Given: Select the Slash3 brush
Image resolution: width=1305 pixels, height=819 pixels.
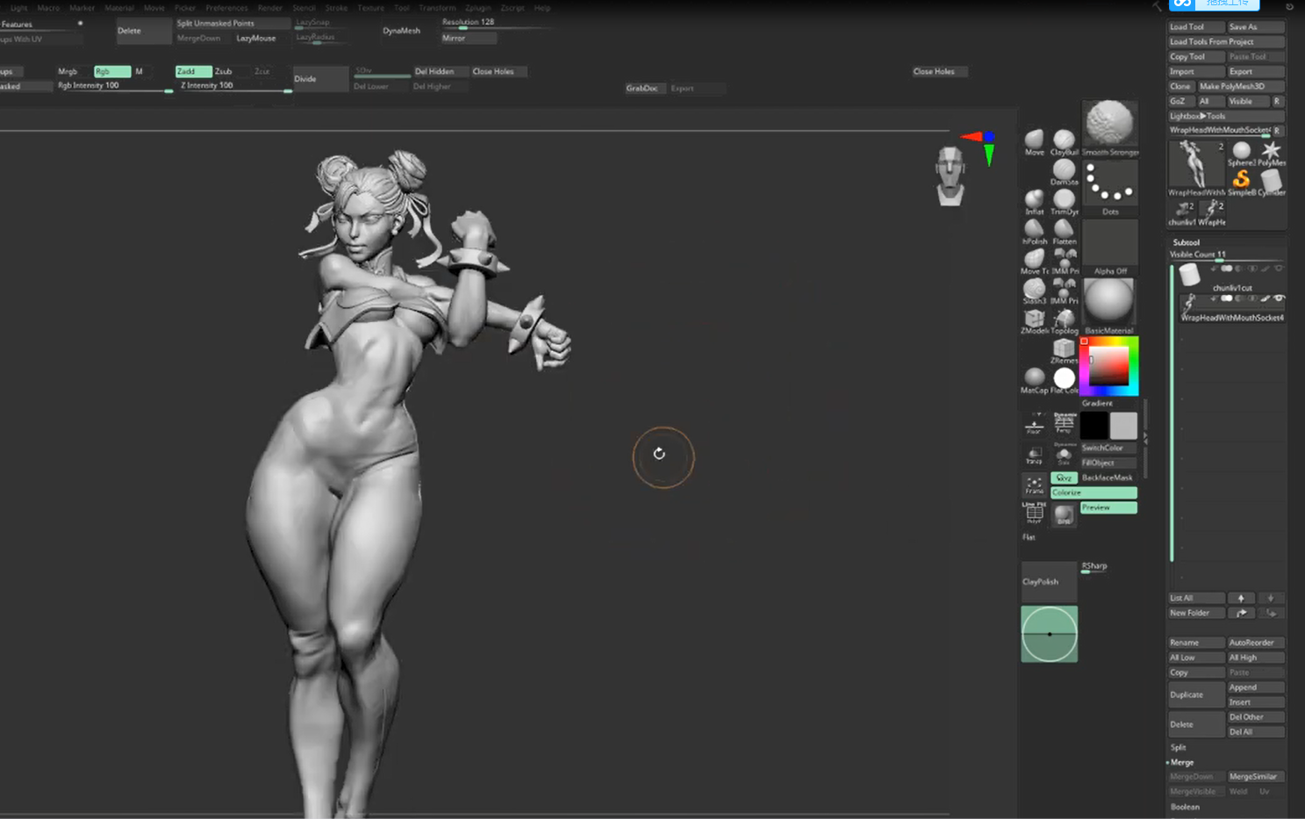Looking at the screenshot, I should coord(1035,292).
